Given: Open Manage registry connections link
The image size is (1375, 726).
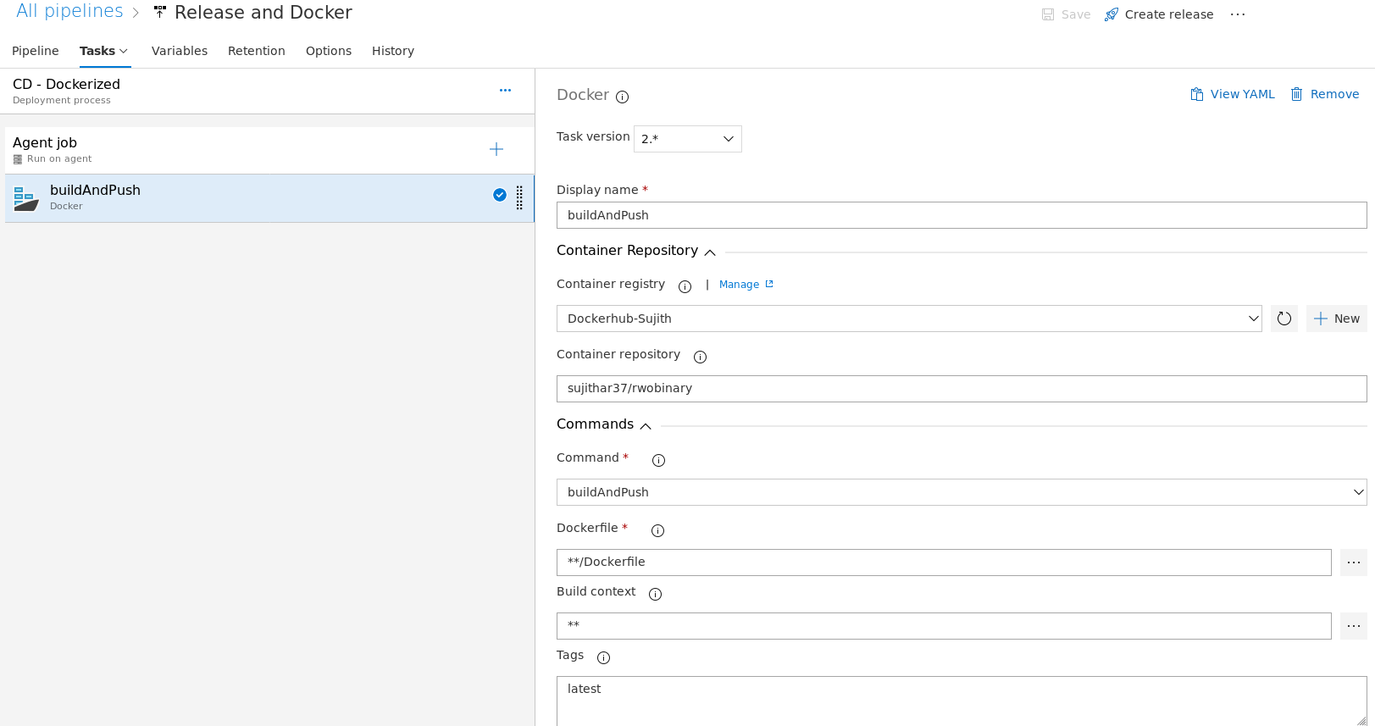Looking at the screenshot, I should coord(746,285).
